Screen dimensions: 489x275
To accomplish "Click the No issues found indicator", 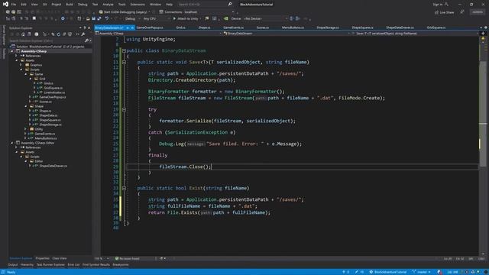I will pyautogui.click(x=128, y=258).
